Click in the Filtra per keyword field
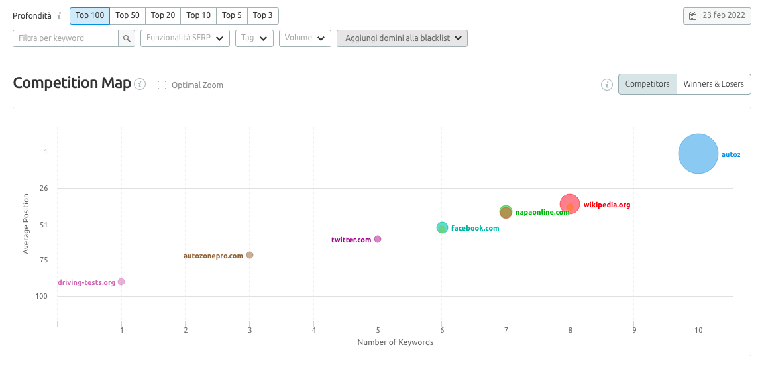 click(66, 38)
